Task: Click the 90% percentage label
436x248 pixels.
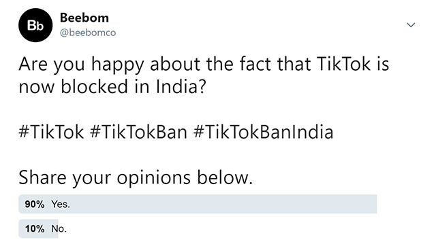Action: (x=35, y=205)
